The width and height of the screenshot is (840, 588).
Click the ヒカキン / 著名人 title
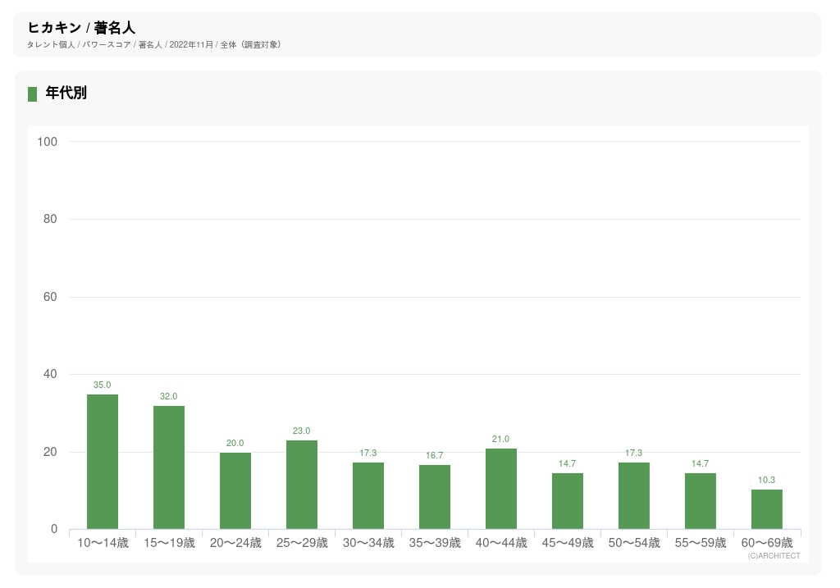[x=81, y=28]
